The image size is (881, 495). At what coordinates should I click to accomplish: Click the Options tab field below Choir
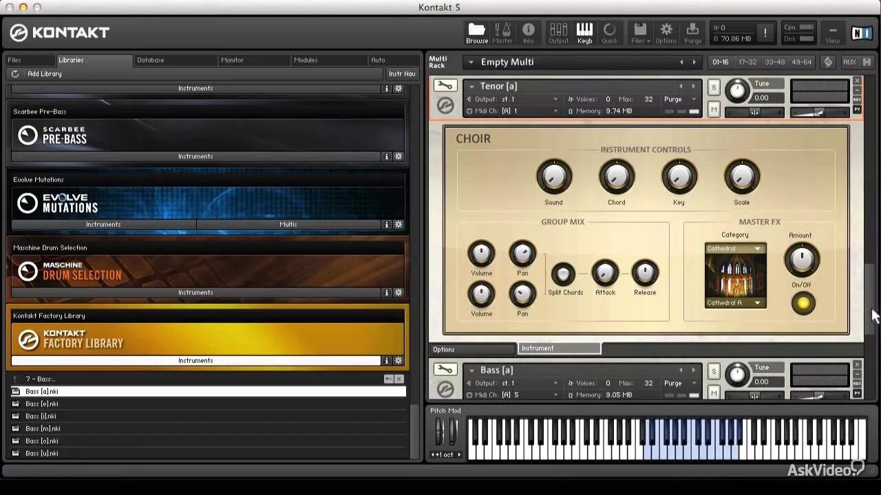point(472,349)
